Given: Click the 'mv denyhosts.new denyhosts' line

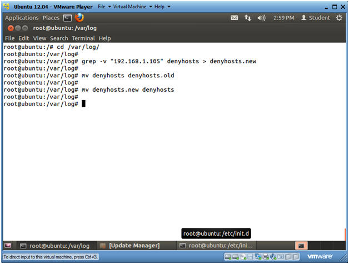Looking at the screenshot, I should tap(89, 89).
